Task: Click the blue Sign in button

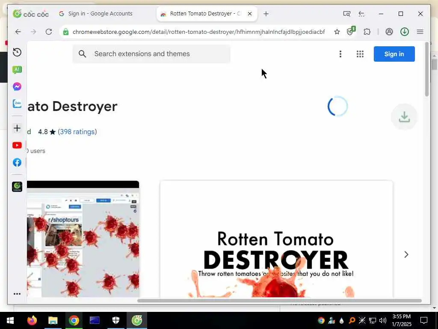Action: click(x=394, y=54)
